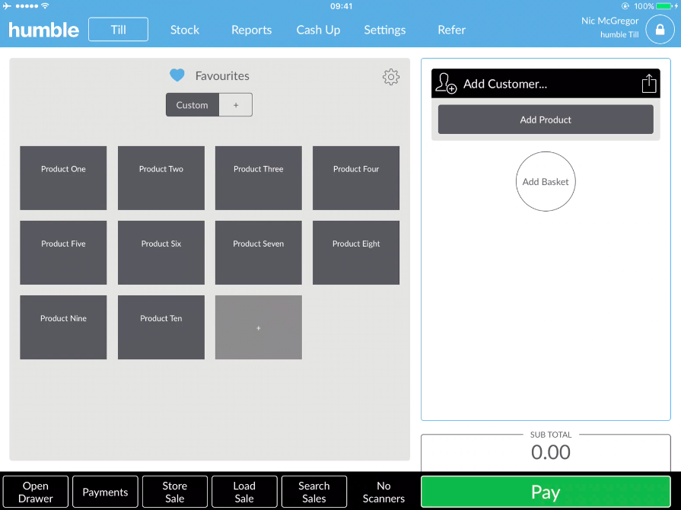This screenshot has width=681, height=510.
Task: Tap the blue Favourites heart icon
Action: click(x=177, y=75)
